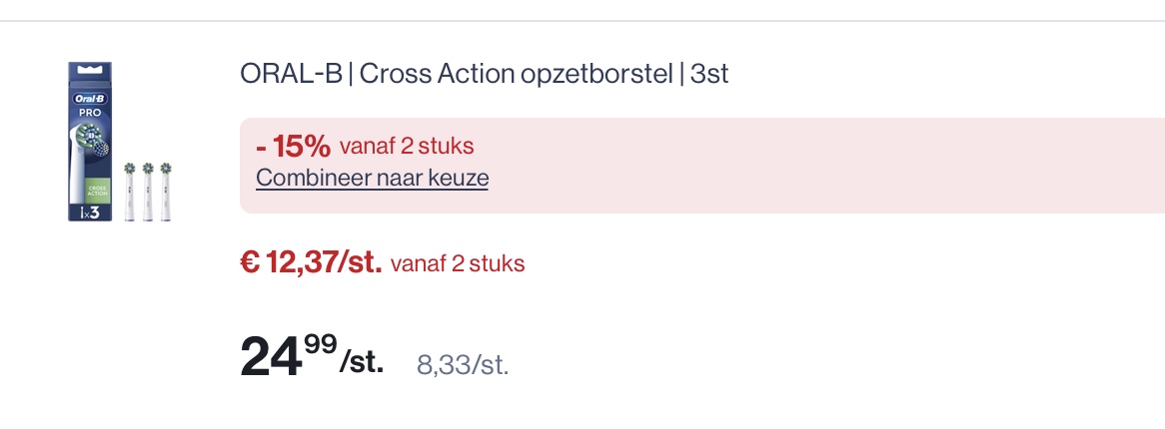This screenshot has width=1165, height=429.
Task: Click the green Cross Action label on package
Action: [98, 189]
